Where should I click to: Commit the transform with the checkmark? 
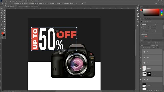[85, 3]
